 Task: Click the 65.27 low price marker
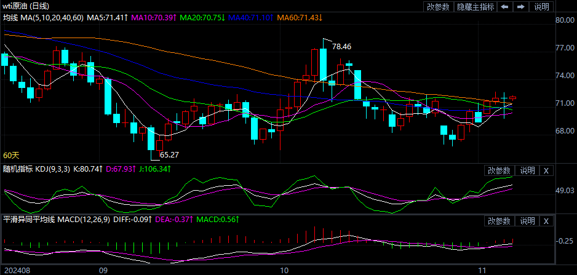coord(169,153)
